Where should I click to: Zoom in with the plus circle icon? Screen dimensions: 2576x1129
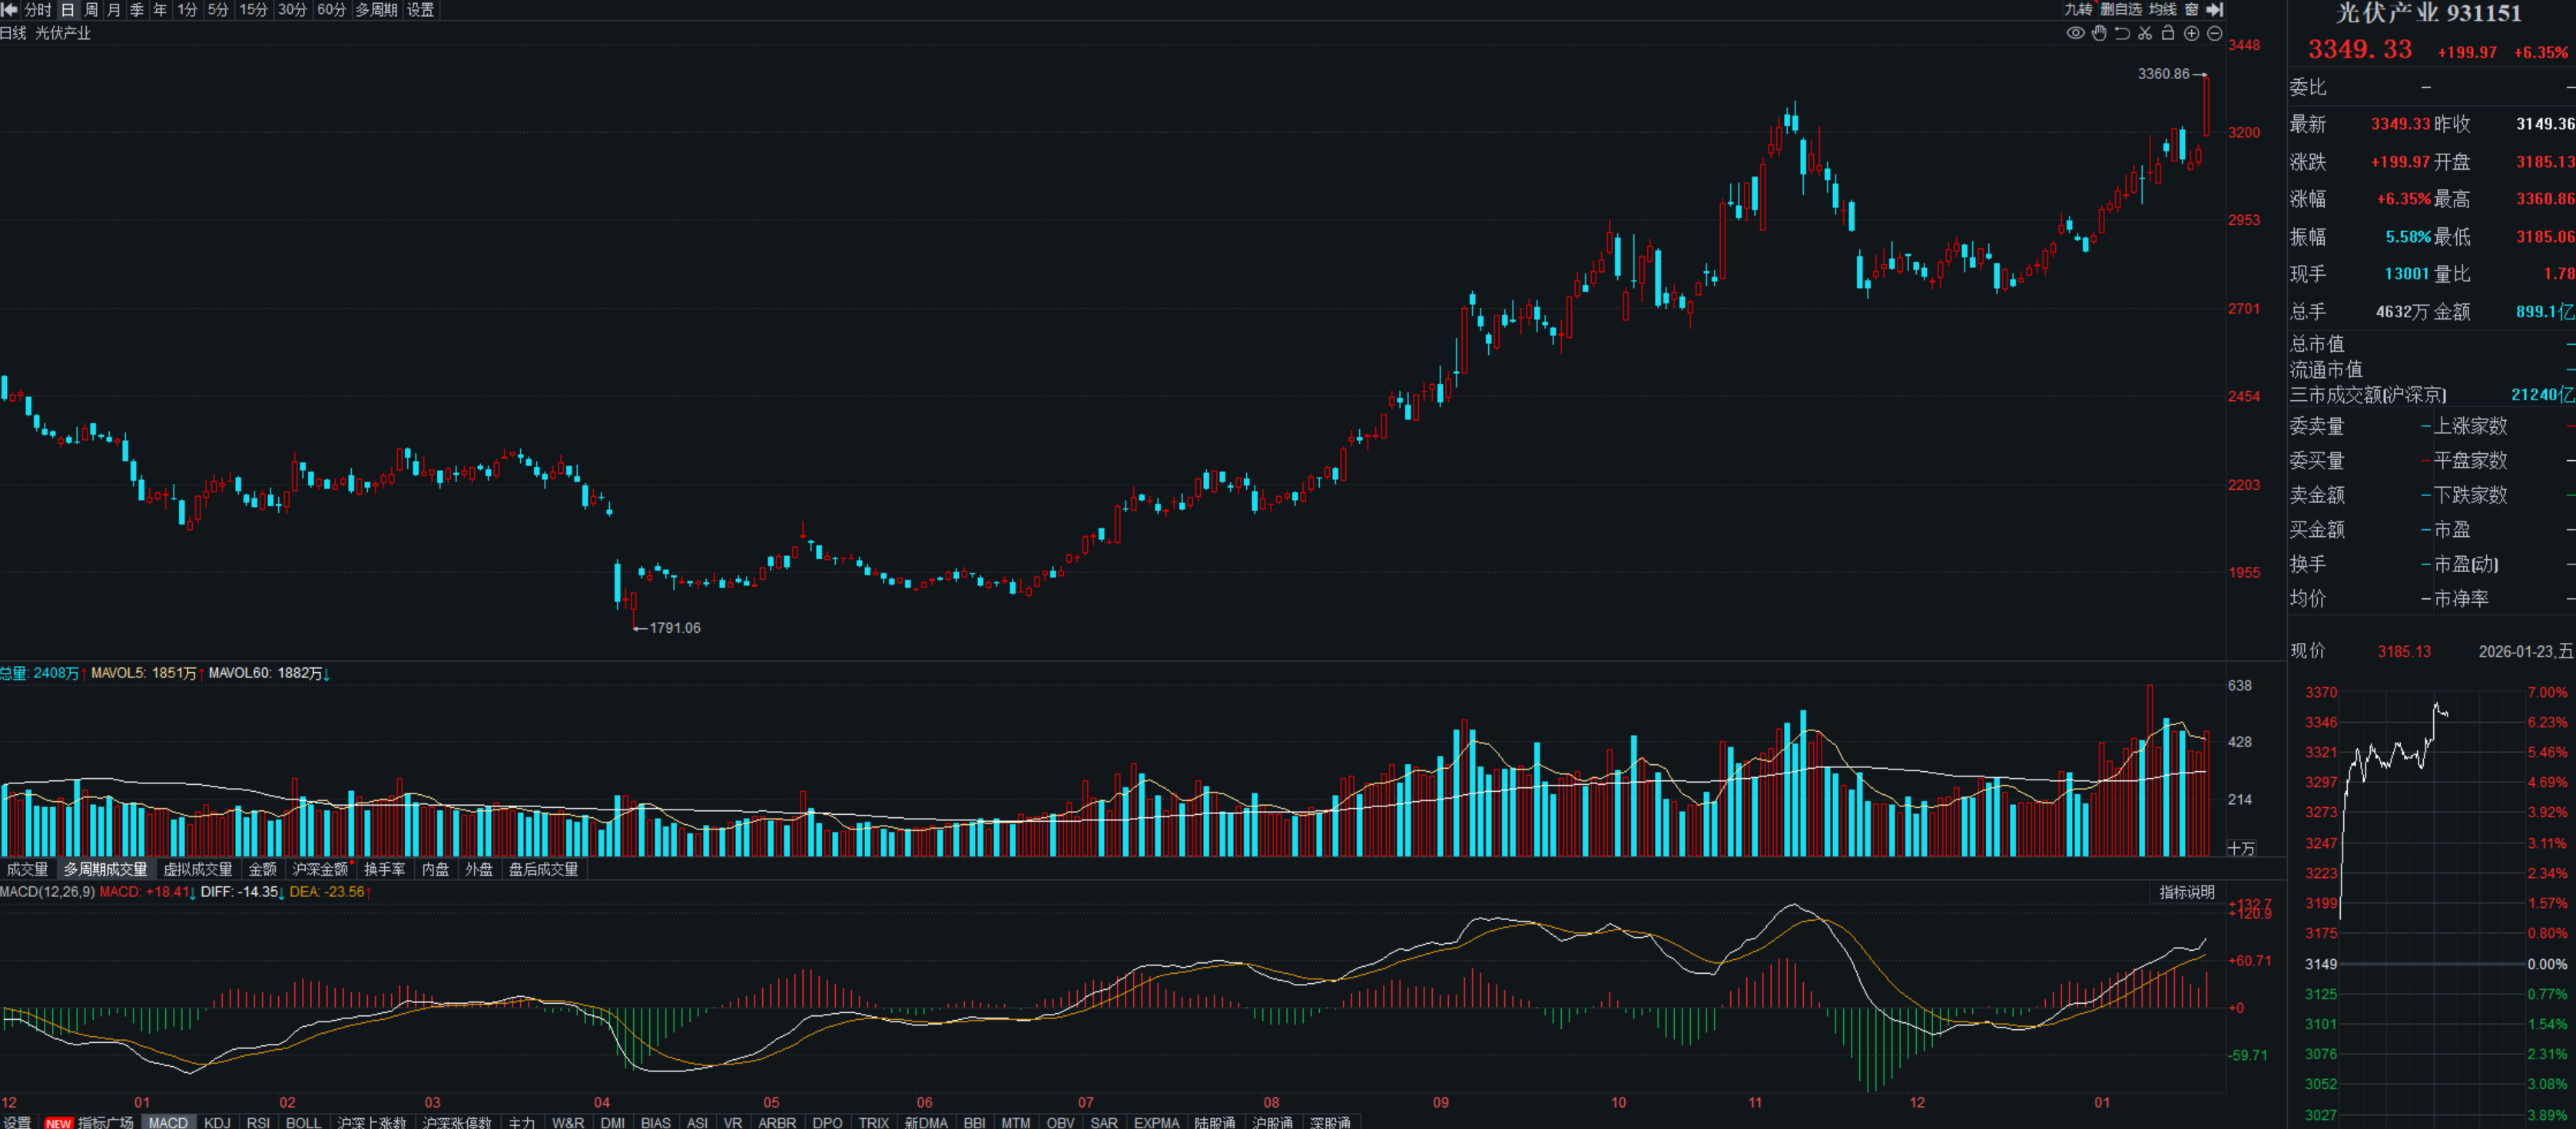click(2191, 33)
